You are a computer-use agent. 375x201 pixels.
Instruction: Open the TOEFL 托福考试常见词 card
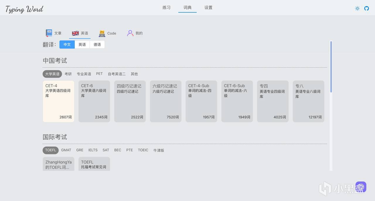click(94, 164)
